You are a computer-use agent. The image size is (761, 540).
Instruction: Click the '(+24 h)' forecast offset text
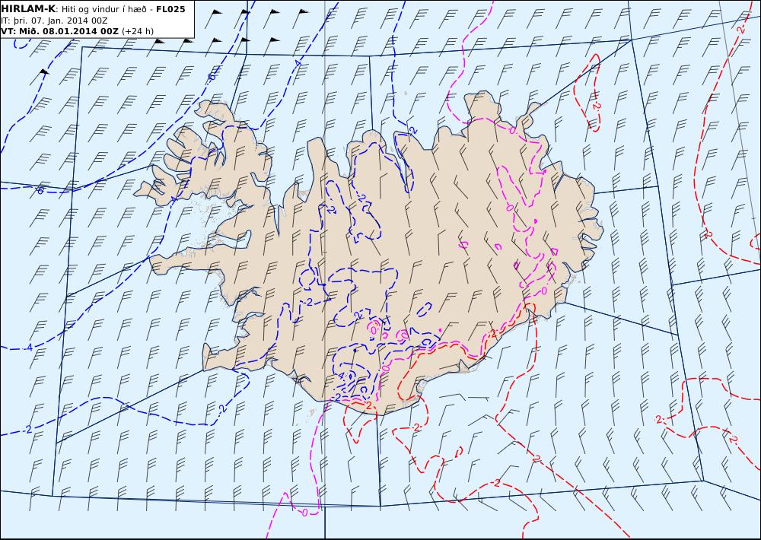(137, 31)
